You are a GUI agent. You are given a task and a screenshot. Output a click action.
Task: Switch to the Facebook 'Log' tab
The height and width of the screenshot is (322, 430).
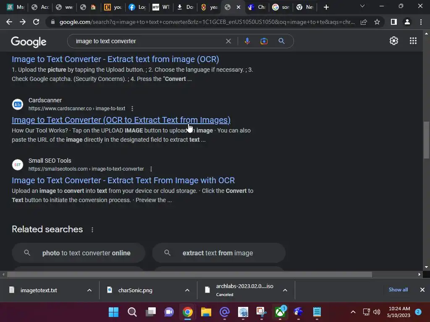point(137,7)
